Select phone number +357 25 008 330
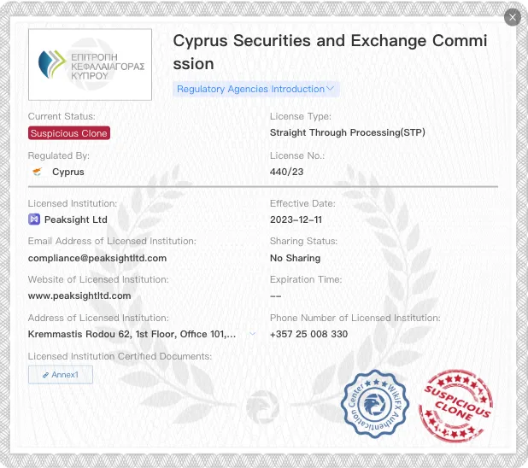 308,334
